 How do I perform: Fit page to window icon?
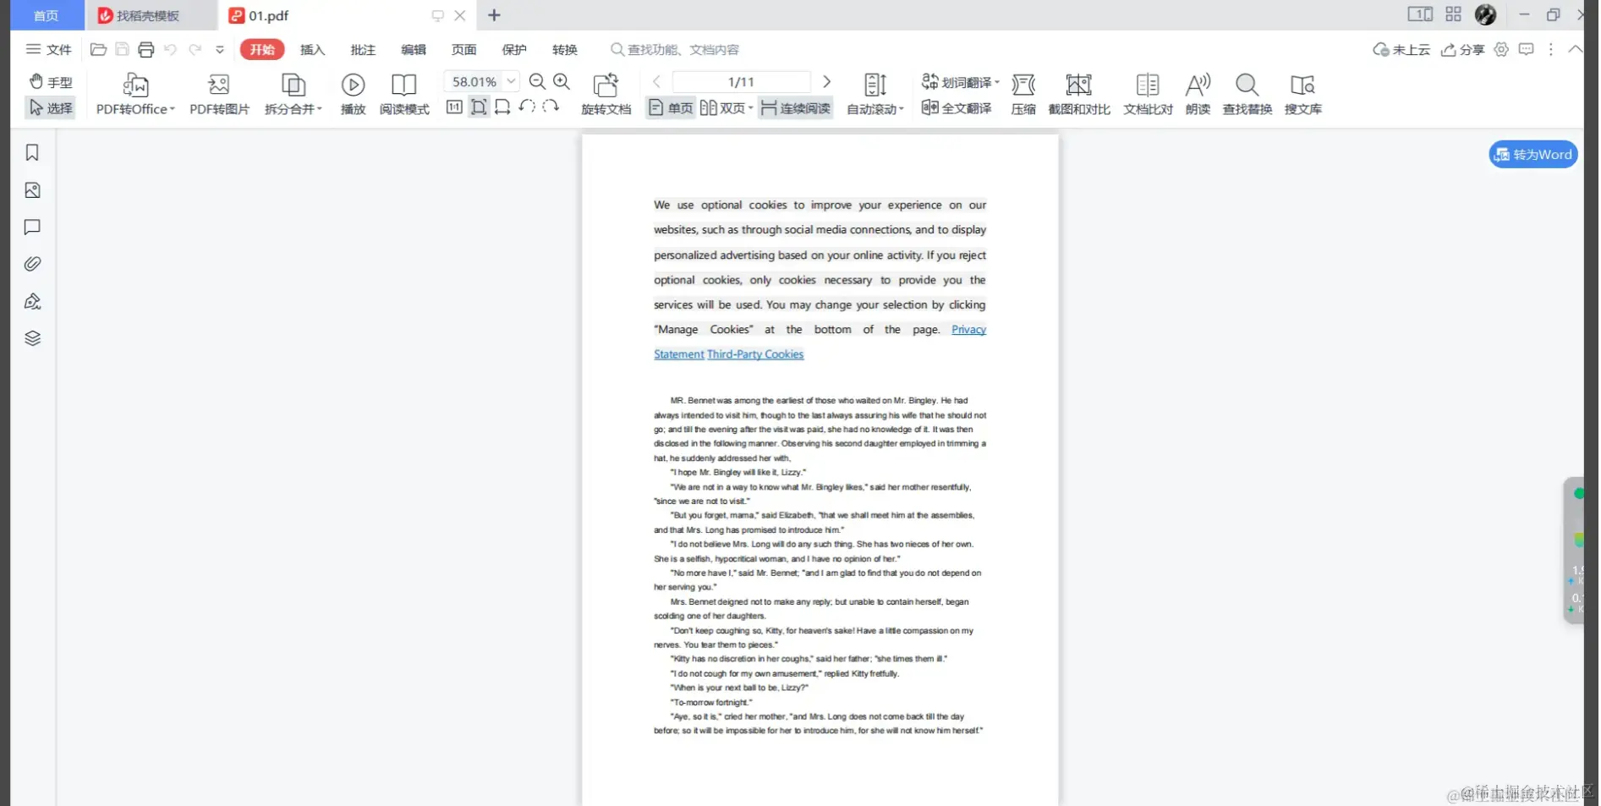coord(479,107)
